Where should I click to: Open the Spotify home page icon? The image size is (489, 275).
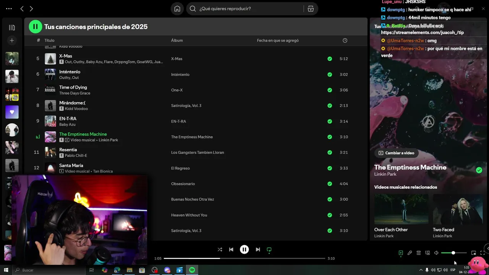[x=177, y=9]
